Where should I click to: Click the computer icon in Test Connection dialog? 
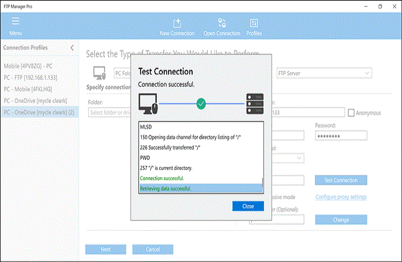[148, 103]
